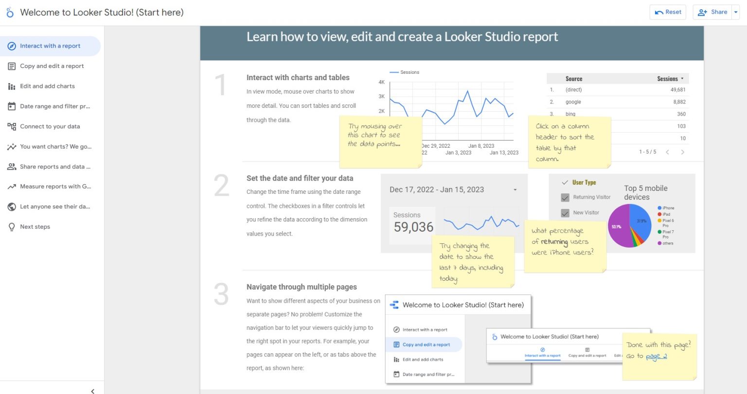Sort the table using the Sessions column arrow

point(682,78)
